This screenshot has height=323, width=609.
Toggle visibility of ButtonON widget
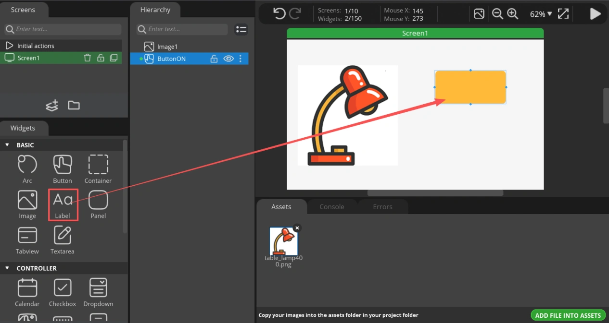pyautogui.click(x=228, y=59)
